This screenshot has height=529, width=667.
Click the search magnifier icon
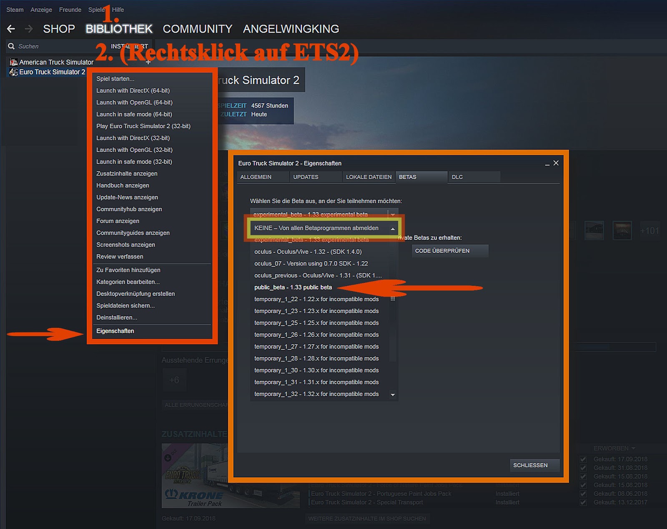pyautogui.click(x=11, y=46)
